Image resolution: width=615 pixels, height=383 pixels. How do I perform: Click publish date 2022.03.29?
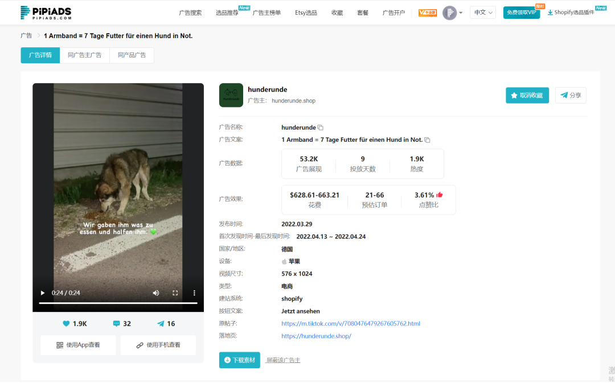(x=297, y=224)
